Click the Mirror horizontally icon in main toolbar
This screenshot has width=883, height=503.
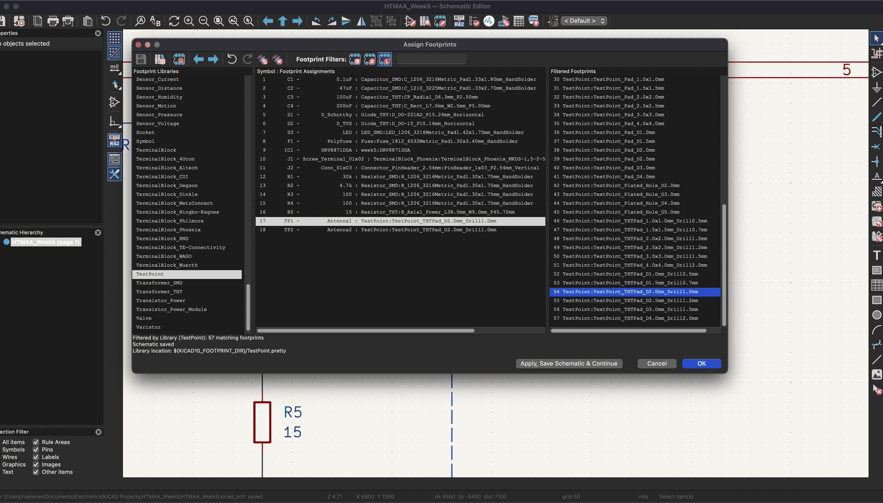[x=361, y=21]
